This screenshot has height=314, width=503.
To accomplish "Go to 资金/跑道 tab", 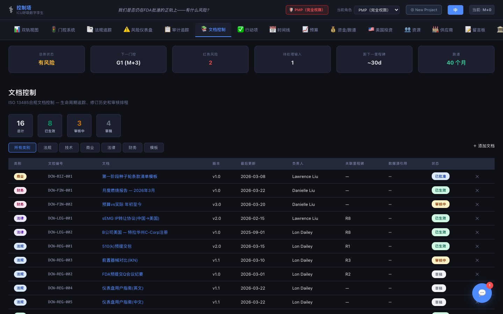I will click(x=343, y=30).
